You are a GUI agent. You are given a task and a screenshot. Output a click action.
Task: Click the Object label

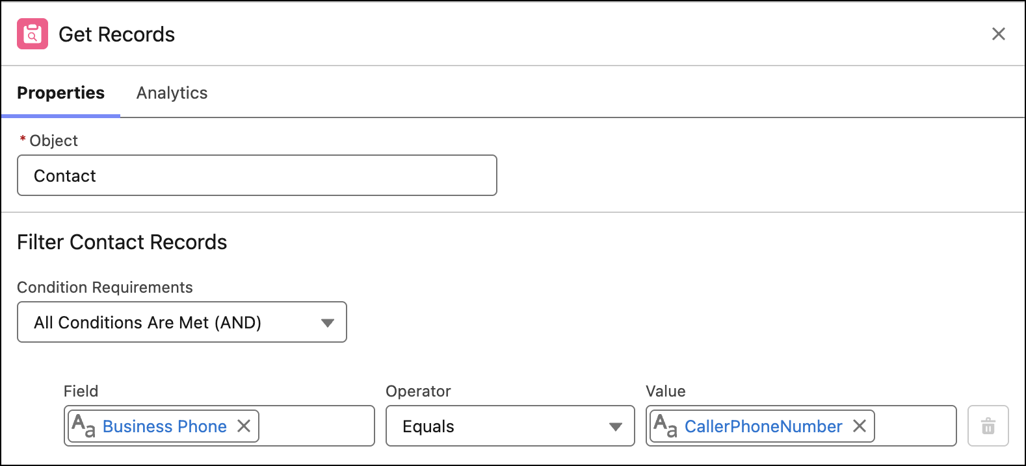(x=53, y=140)
